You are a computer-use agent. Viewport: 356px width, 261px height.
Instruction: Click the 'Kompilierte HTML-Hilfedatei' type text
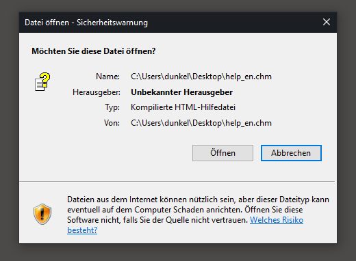click(183, 107)
